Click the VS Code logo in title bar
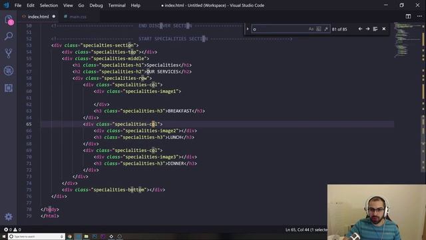426x240 pixels. (x=6, y=5)
